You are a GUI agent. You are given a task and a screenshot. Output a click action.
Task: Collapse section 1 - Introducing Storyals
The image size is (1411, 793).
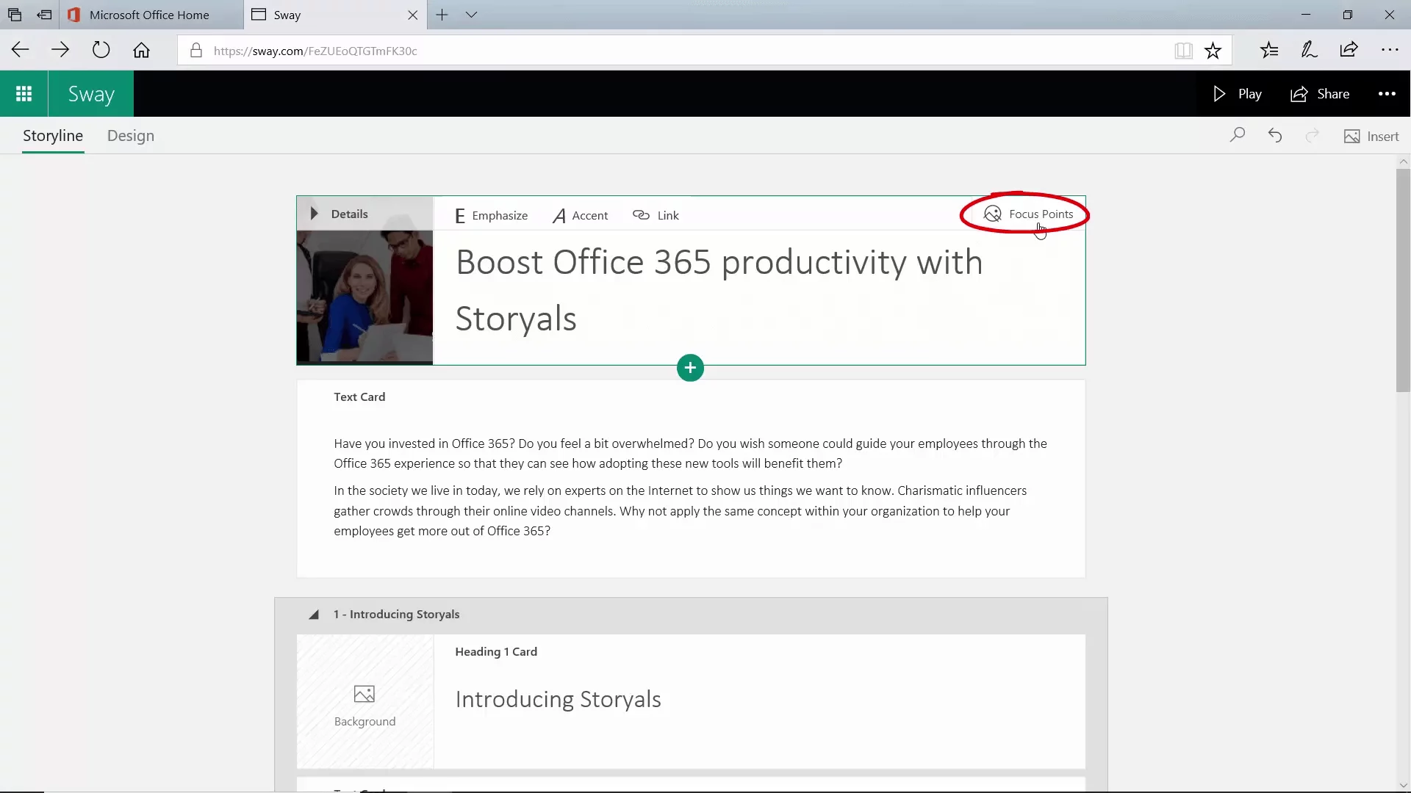pos(314,615)
